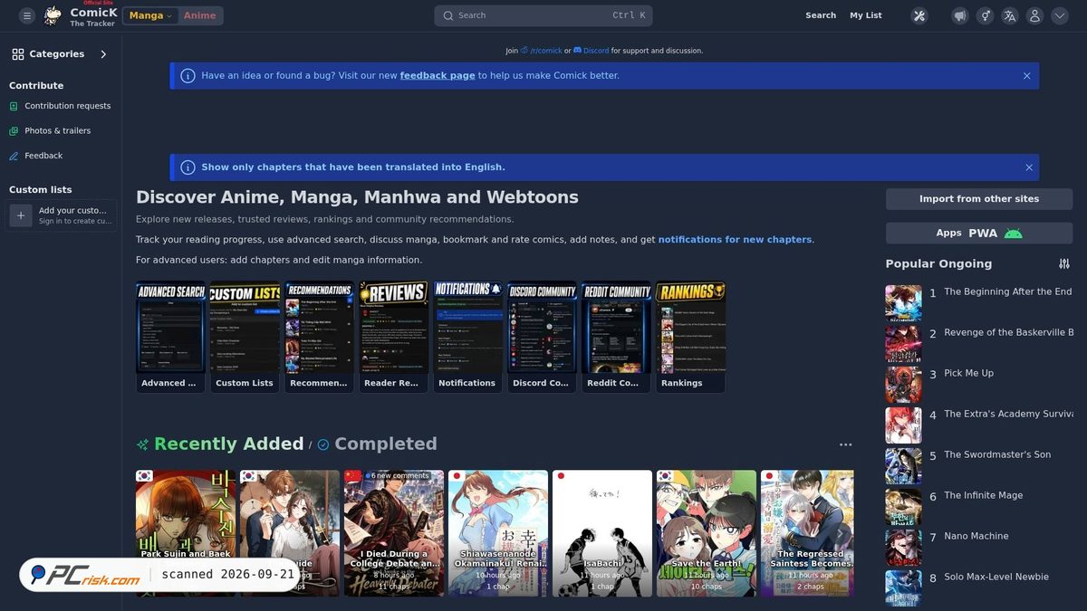The image size is (1087, 611).
Task: Click the Reddit r/comick link
Action: [x=542, y=51]
